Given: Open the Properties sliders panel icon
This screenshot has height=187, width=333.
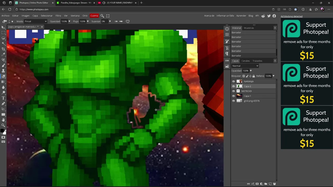Looking at the screenshot, I should tap(227, 35).
